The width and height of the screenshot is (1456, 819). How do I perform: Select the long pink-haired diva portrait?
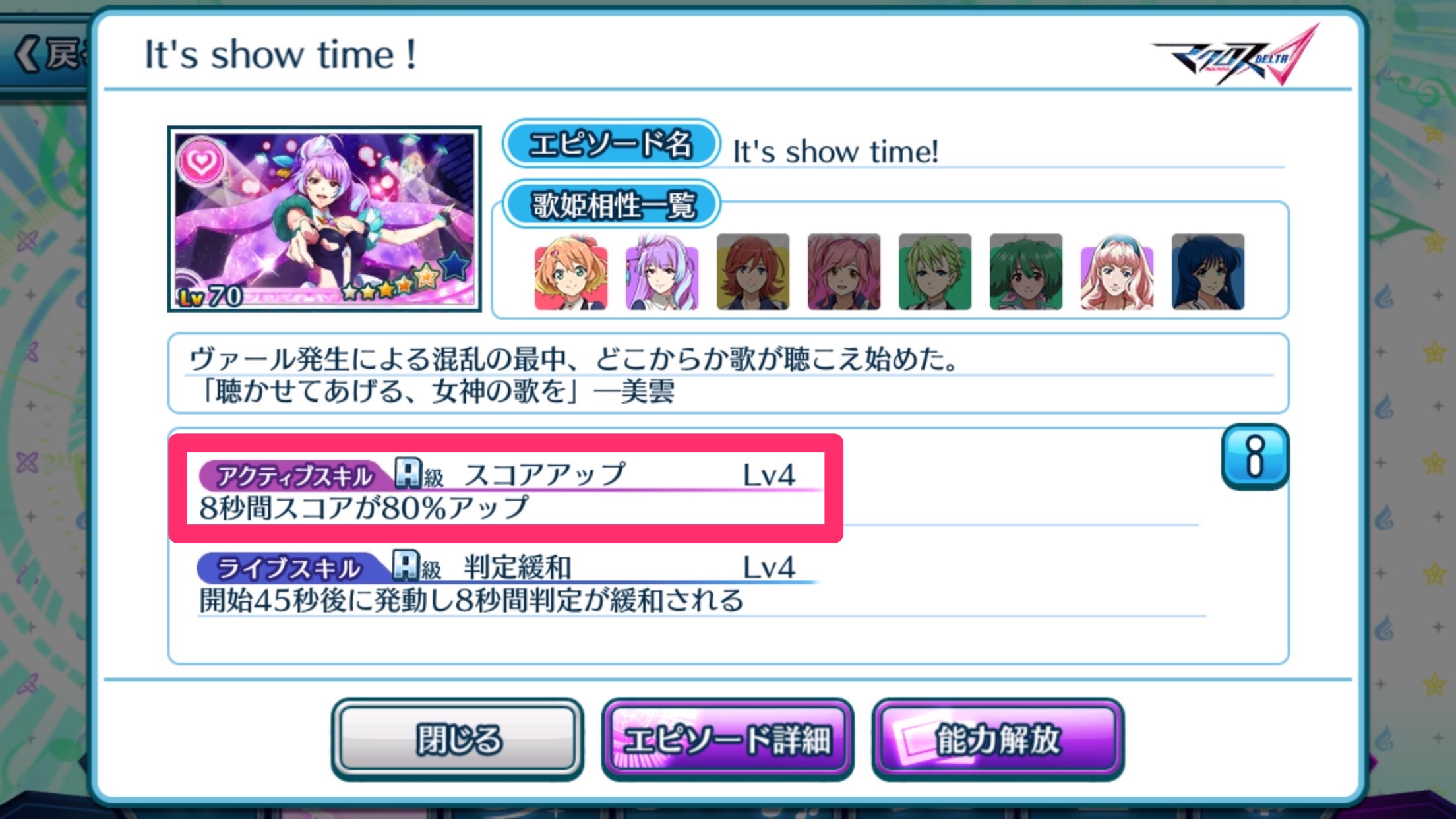1117,272
